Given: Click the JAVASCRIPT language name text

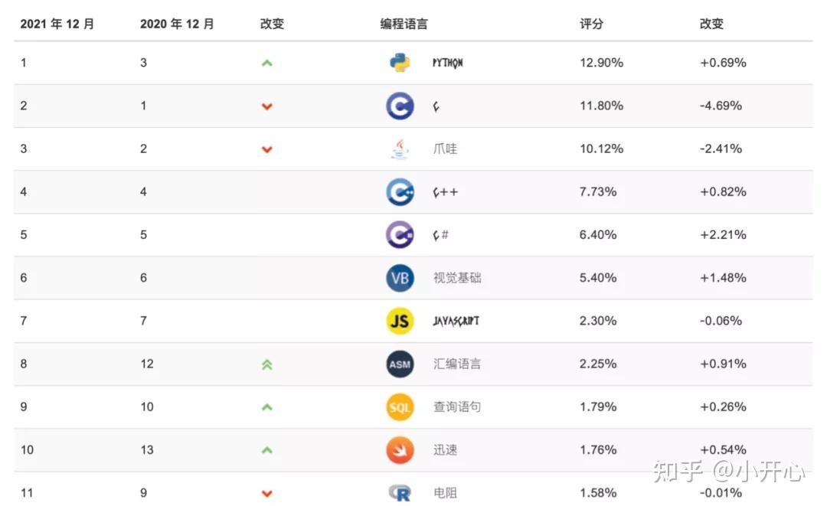Looking at the screenshot, I should click(456, 321).
